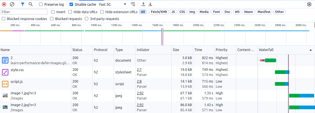
Task: Filter requests by Font
Action: [x=217, y=12]
